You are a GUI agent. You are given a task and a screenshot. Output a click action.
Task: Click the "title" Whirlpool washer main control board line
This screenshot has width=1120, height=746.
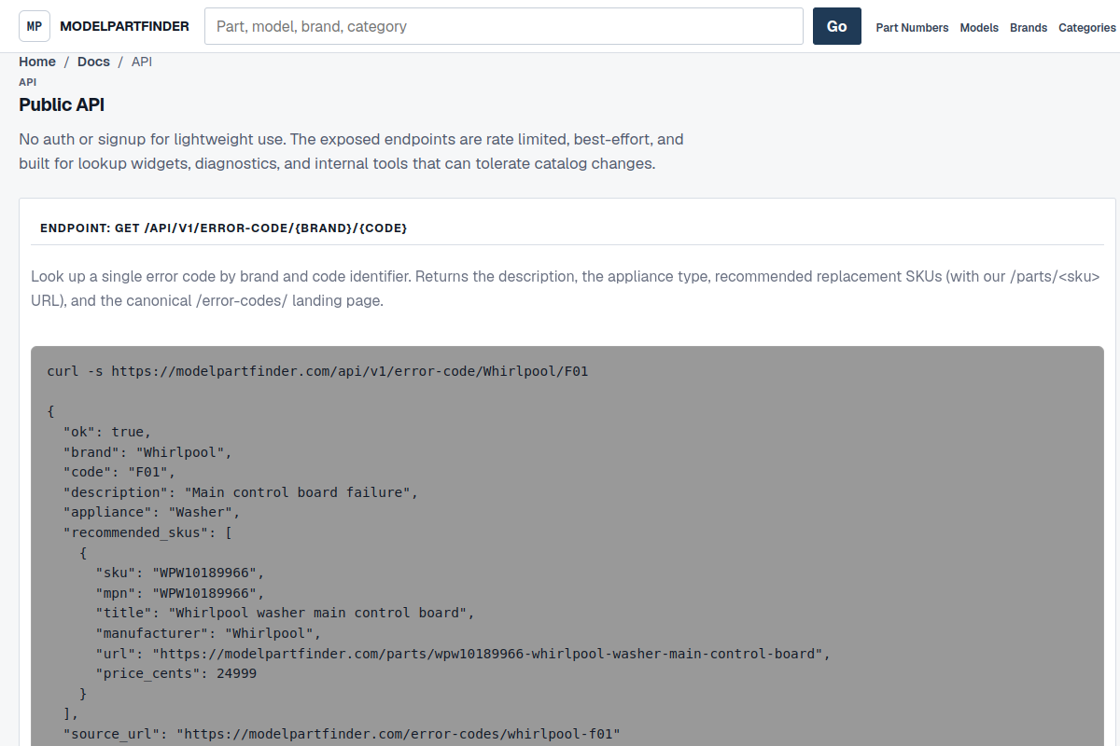tap(285, 613)
